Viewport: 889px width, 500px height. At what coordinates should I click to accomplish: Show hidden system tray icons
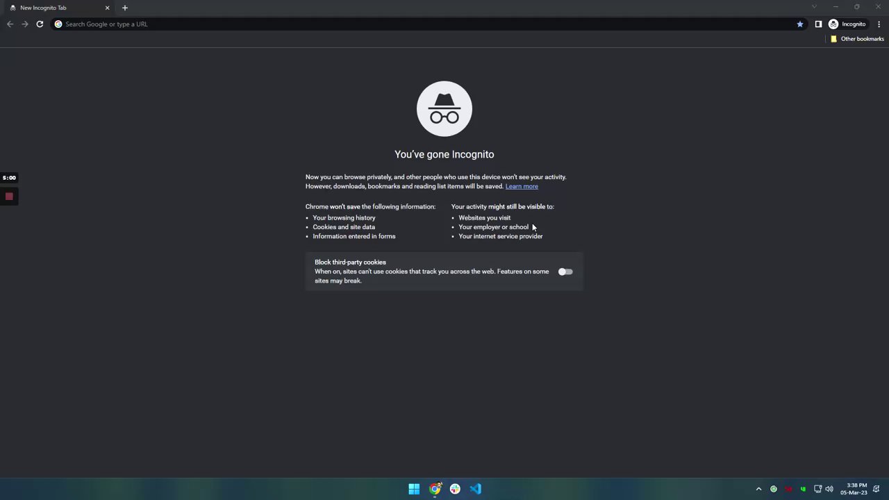click(758, 489)
